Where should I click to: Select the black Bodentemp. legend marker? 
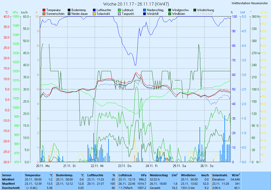tap(69, 10)
